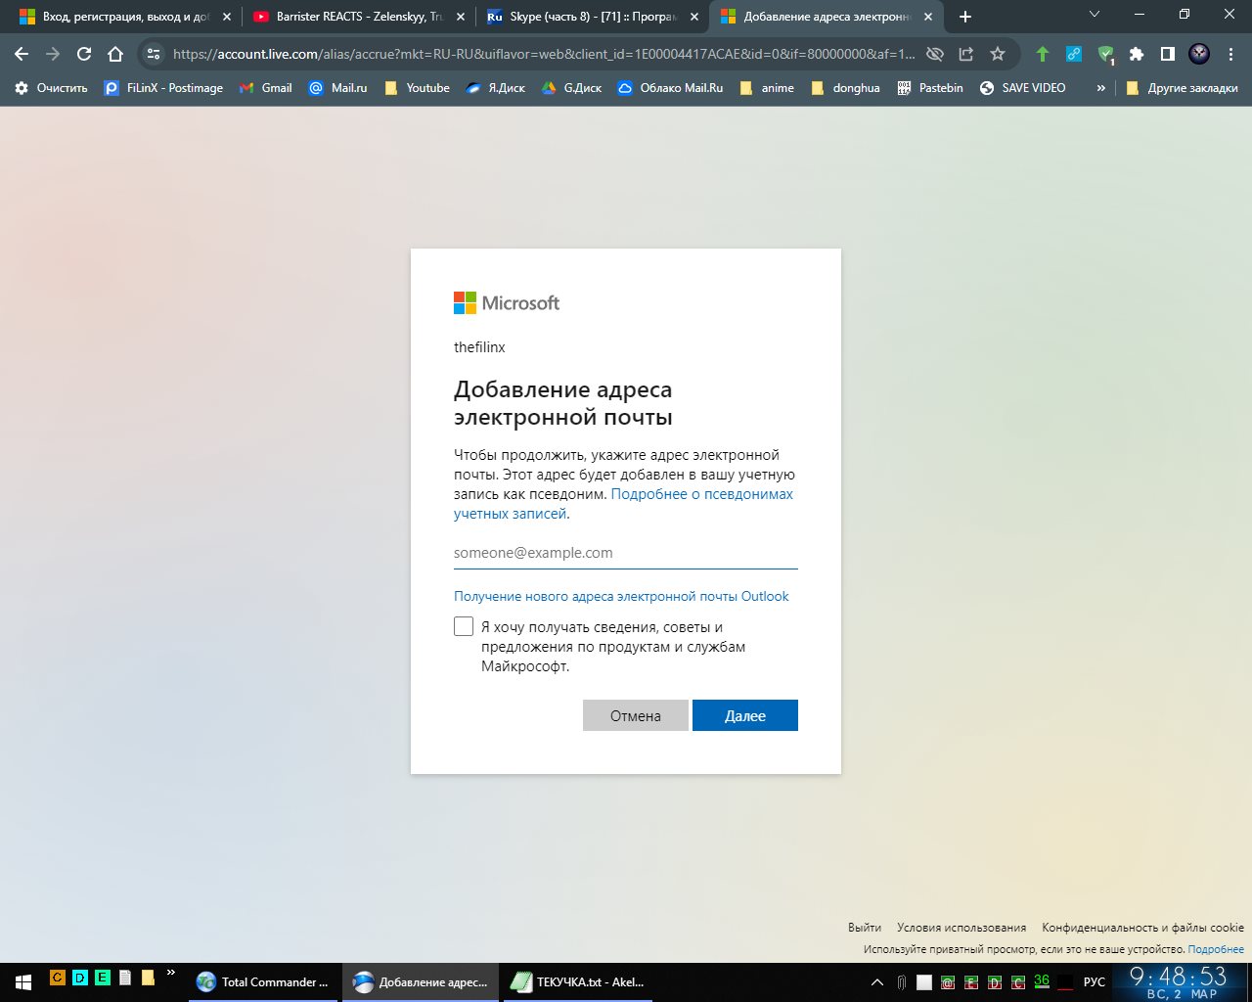1252x1002 pixels.
Task: Open the Я.Диск bookmark
Action: [x=495, y=88]
